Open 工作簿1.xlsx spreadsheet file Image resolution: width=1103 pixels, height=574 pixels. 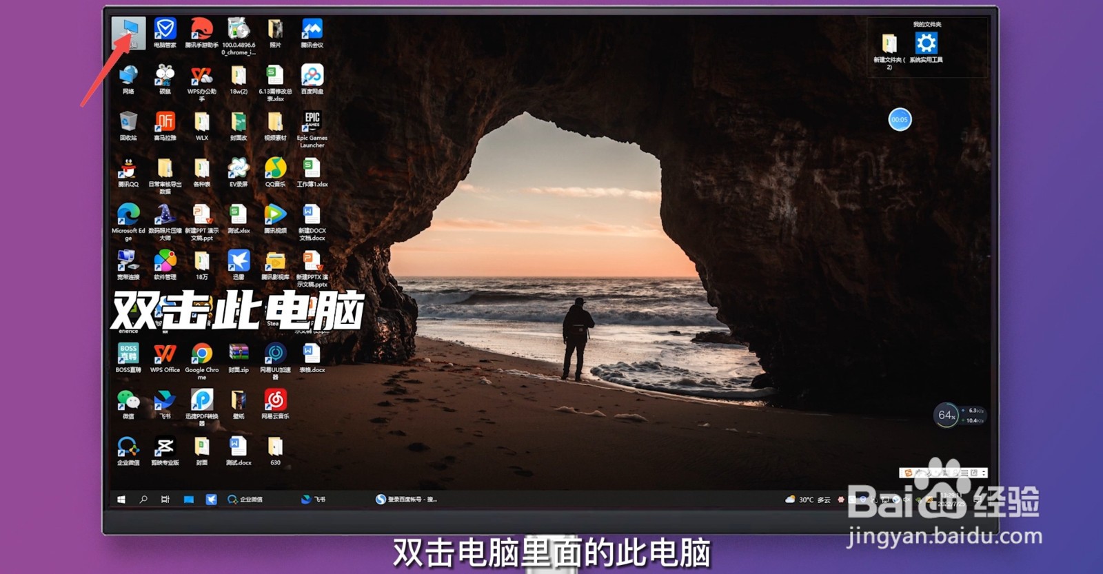(x=312, y=172)
